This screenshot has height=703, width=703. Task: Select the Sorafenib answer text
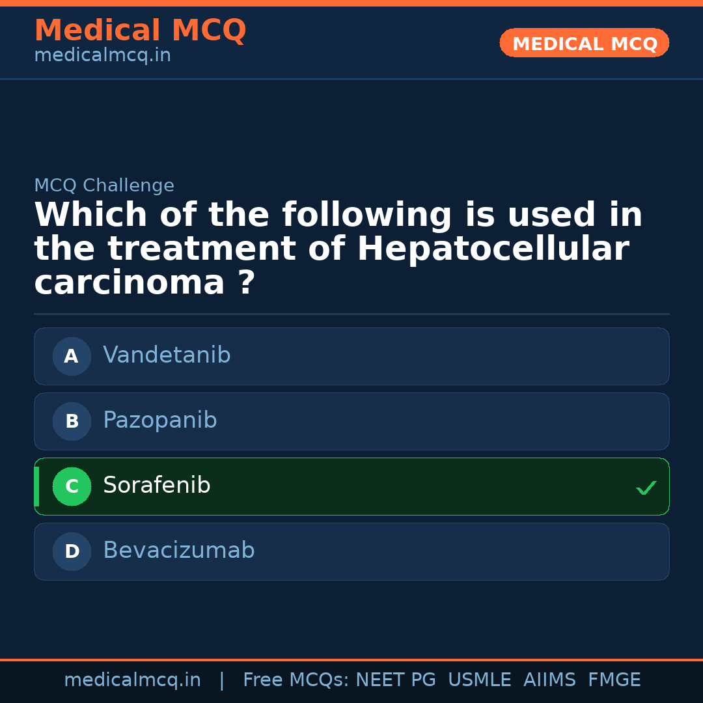tap(157, 486)
